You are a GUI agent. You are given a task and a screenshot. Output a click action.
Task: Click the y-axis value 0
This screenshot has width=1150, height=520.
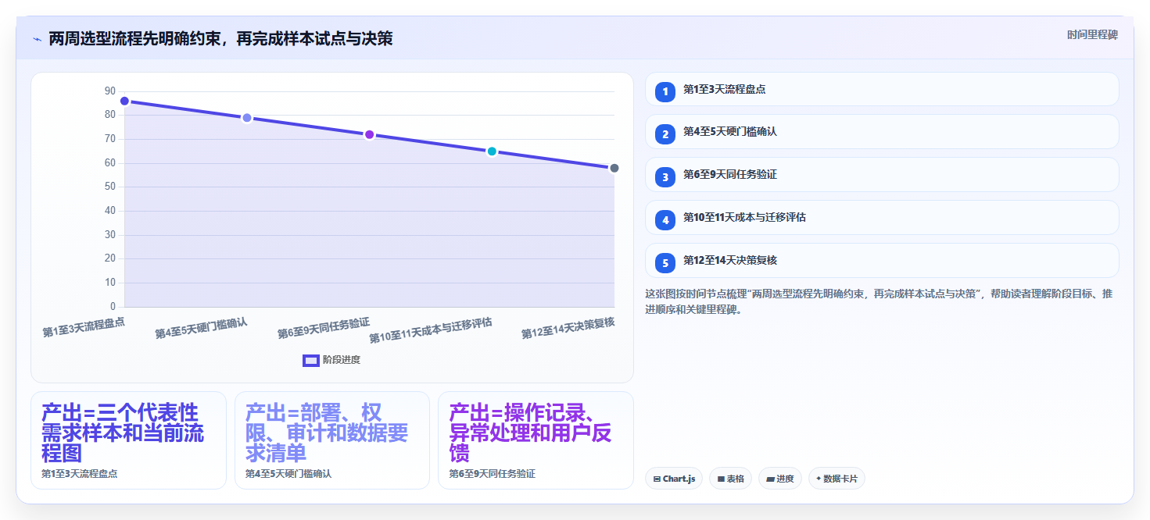(113, 306)
